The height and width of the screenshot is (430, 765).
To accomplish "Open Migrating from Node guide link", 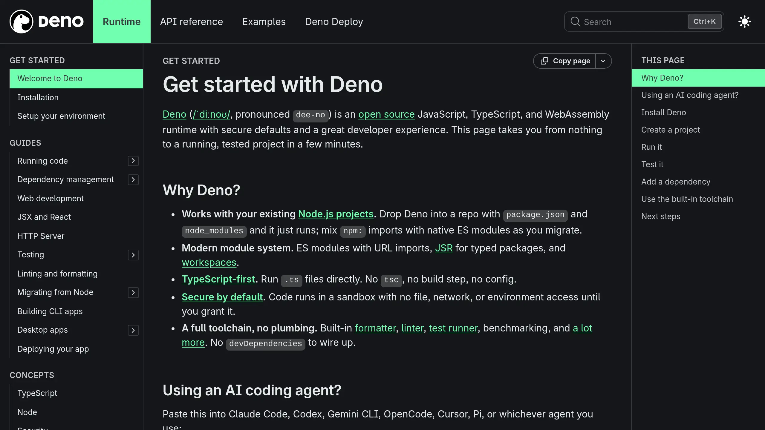I will tap(55, 292).
